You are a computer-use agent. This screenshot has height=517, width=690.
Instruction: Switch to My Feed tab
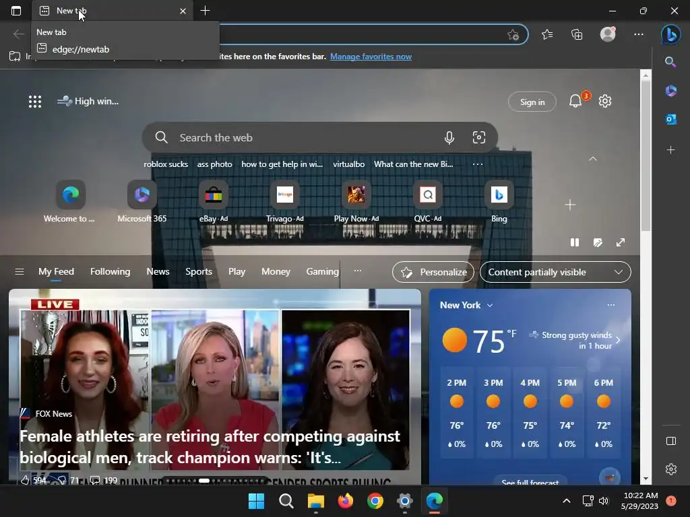(x=56, y=272)
